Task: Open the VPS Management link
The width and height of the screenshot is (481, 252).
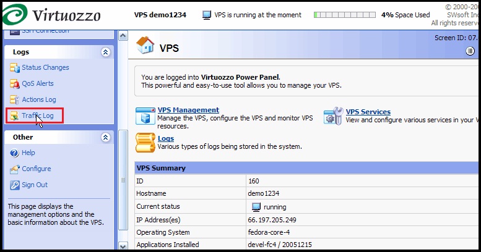Action: (x=188, y=110)
